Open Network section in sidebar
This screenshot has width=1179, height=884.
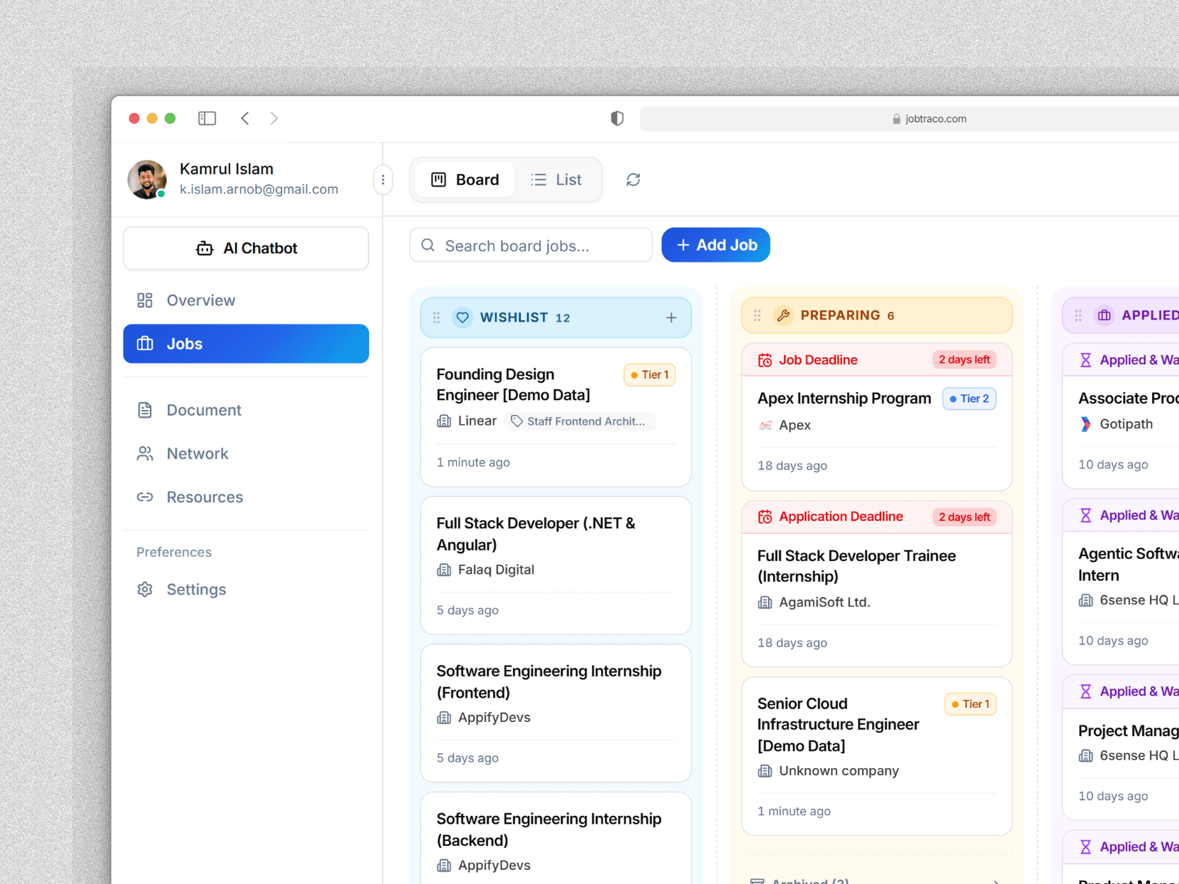coord(246,454)
